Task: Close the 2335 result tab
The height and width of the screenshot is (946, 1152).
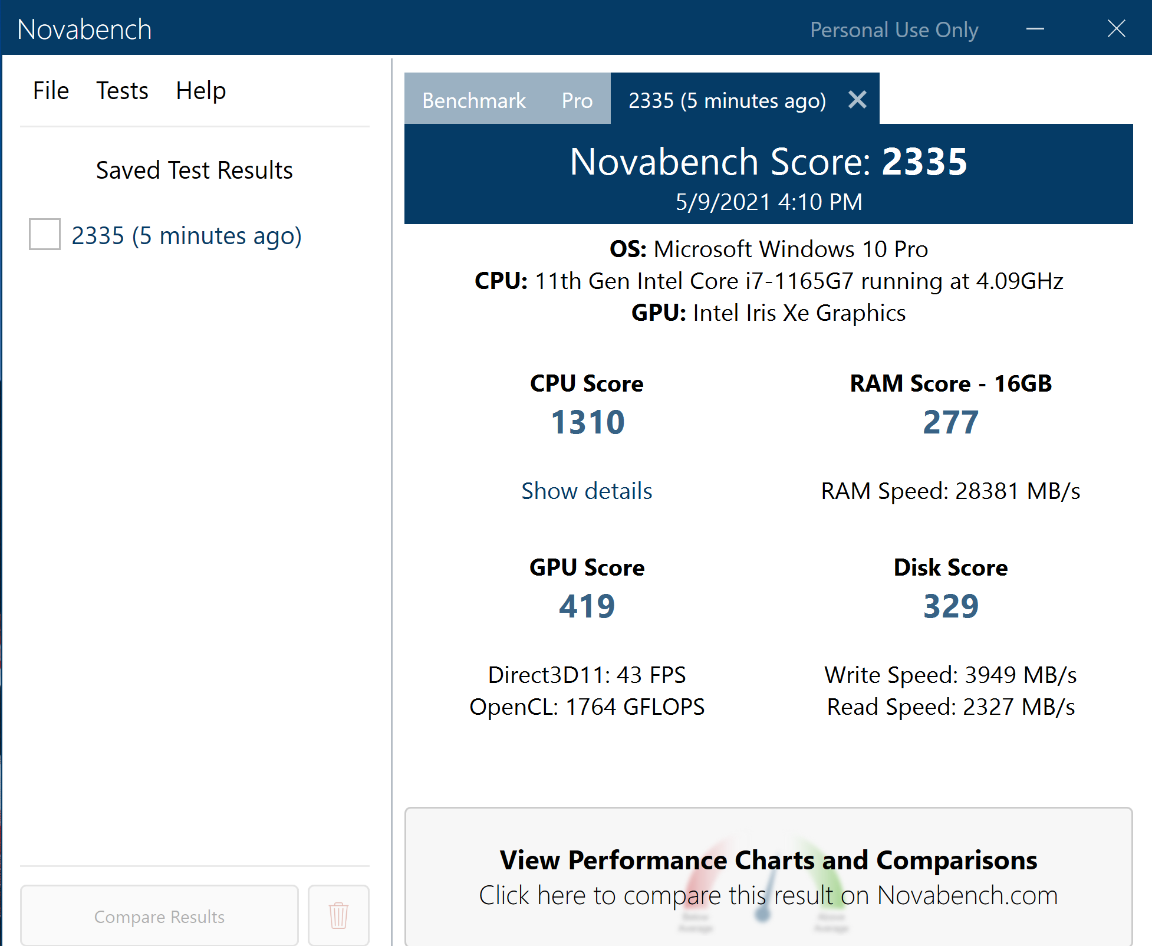Action: [857, 100]
